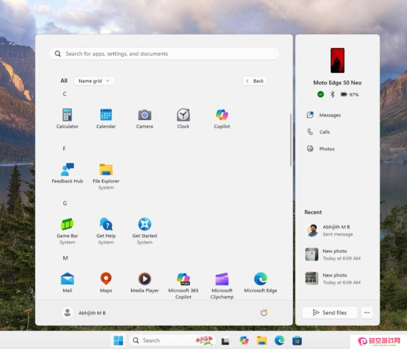407x349 pixels.
Task: Click the Send files button
Action: (x=330, y=313)
